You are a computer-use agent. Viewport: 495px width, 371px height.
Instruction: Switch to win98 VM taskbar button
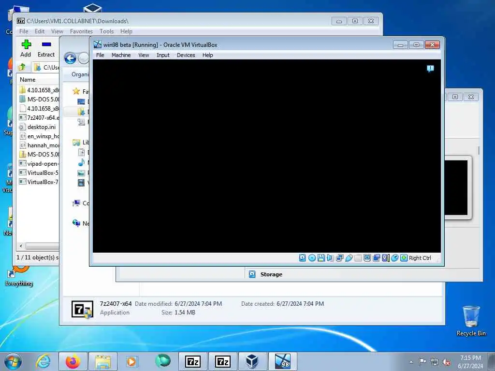pyautogui.click(x=282, y=361)
